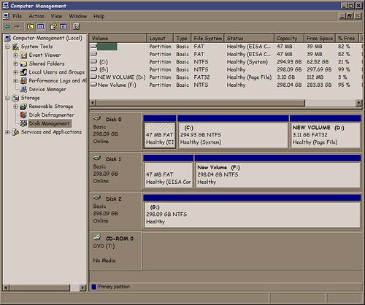Click the Shared Folders icon
This screenshot has width=365, height=305.
(23, 63)
